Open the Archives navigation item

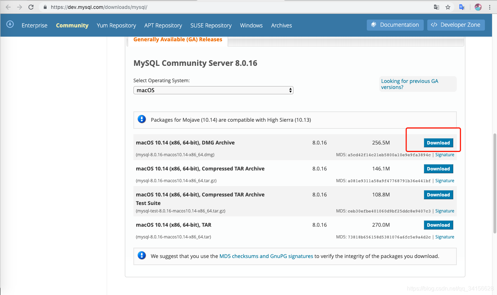(x=281, y=25)
